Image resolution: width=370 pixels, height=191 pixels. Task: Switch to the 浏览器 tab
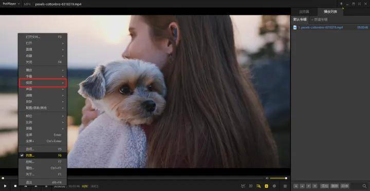[x=304, y=12]
